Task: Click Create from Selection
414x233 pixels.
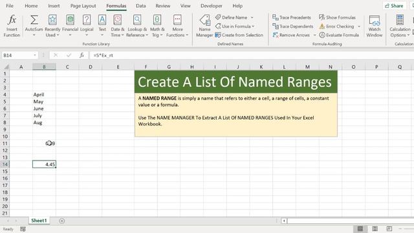Action: [x=239, y=35]
